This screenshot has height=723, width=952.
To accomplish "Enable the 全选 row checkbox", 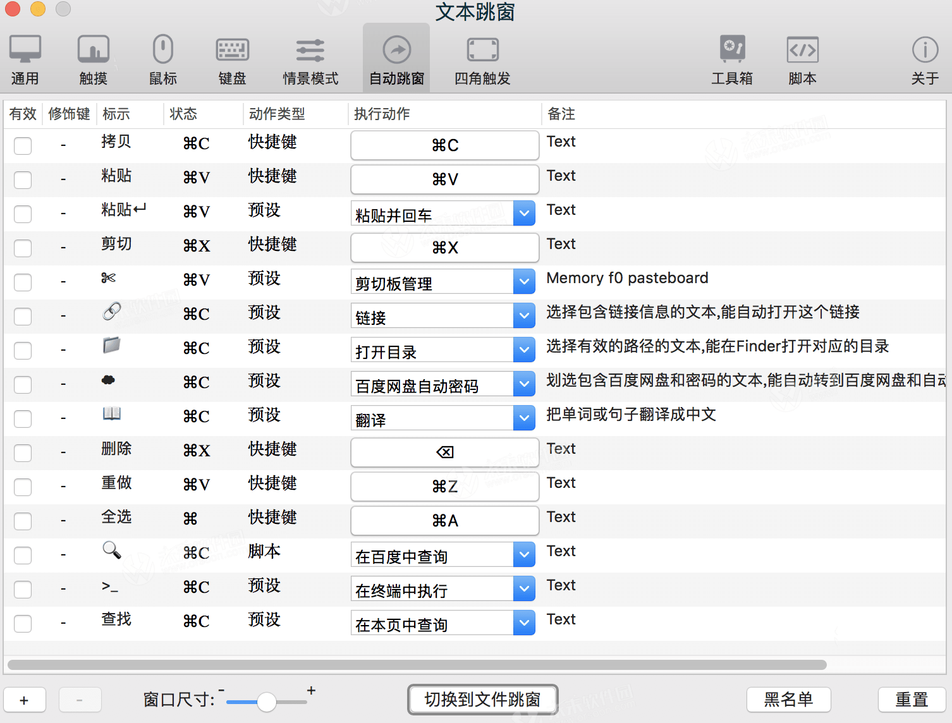I will coord(22,521).
